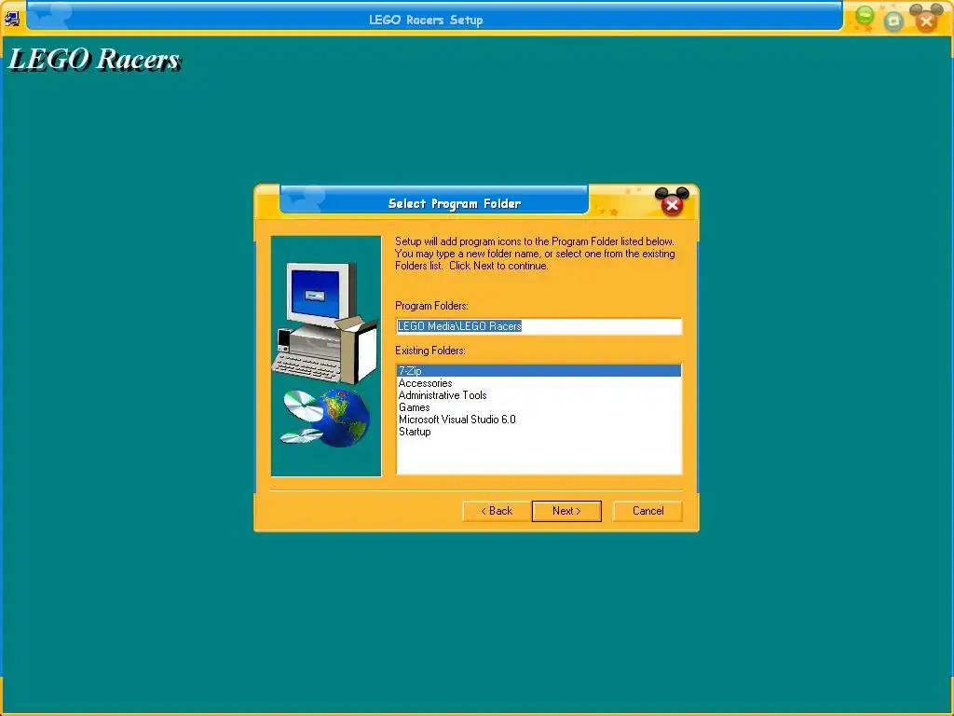This screenshot has height=716, width=954.
Task: Minimize the LEGO Racers Setup window
Action: tap(864, 15)
